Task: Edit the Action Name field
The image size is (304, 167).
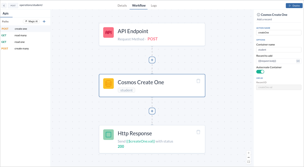Action: (x=279, y=33)
